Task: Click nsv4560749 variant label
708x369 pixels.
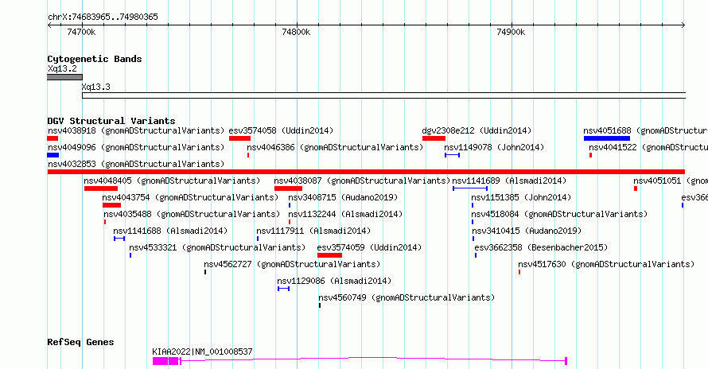Action: coord(407,298)
